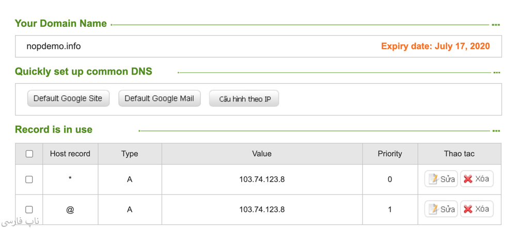Edit the @ host record with Sửa
Image resolution: width=516 pixels, height=230 pixels.
pyautogui.click(x=441, y=209)
